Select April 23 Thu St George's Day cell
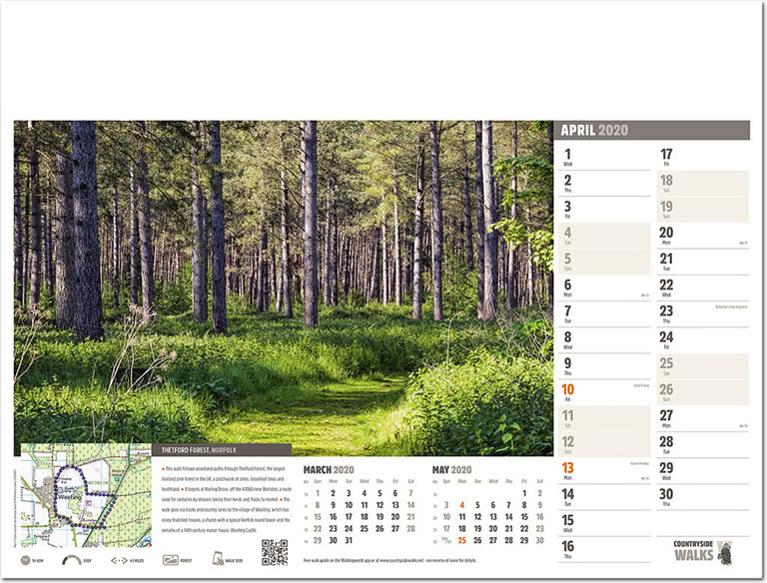 click(x=702, y=314)
